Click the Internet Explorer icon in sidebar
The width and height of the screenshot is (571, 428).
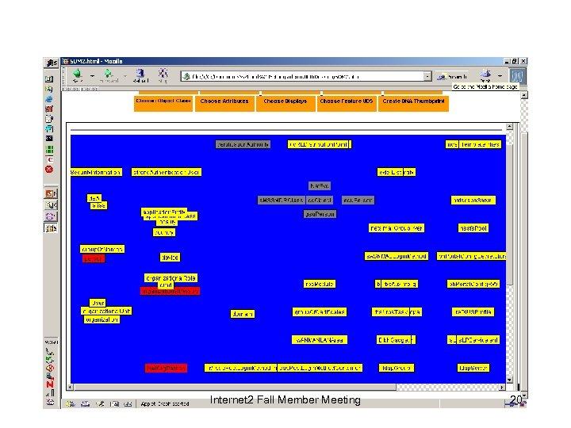(x=49, y=99)
